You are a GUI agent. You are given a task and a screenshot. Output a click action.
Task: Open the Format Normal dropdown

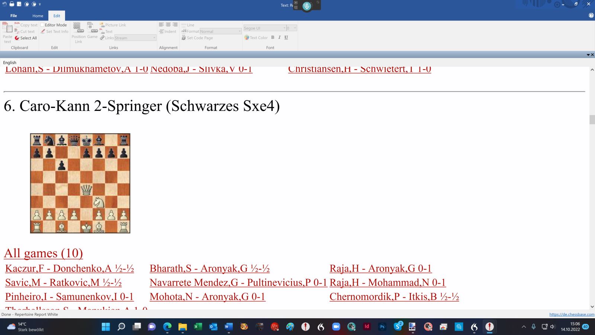(239, 31)
